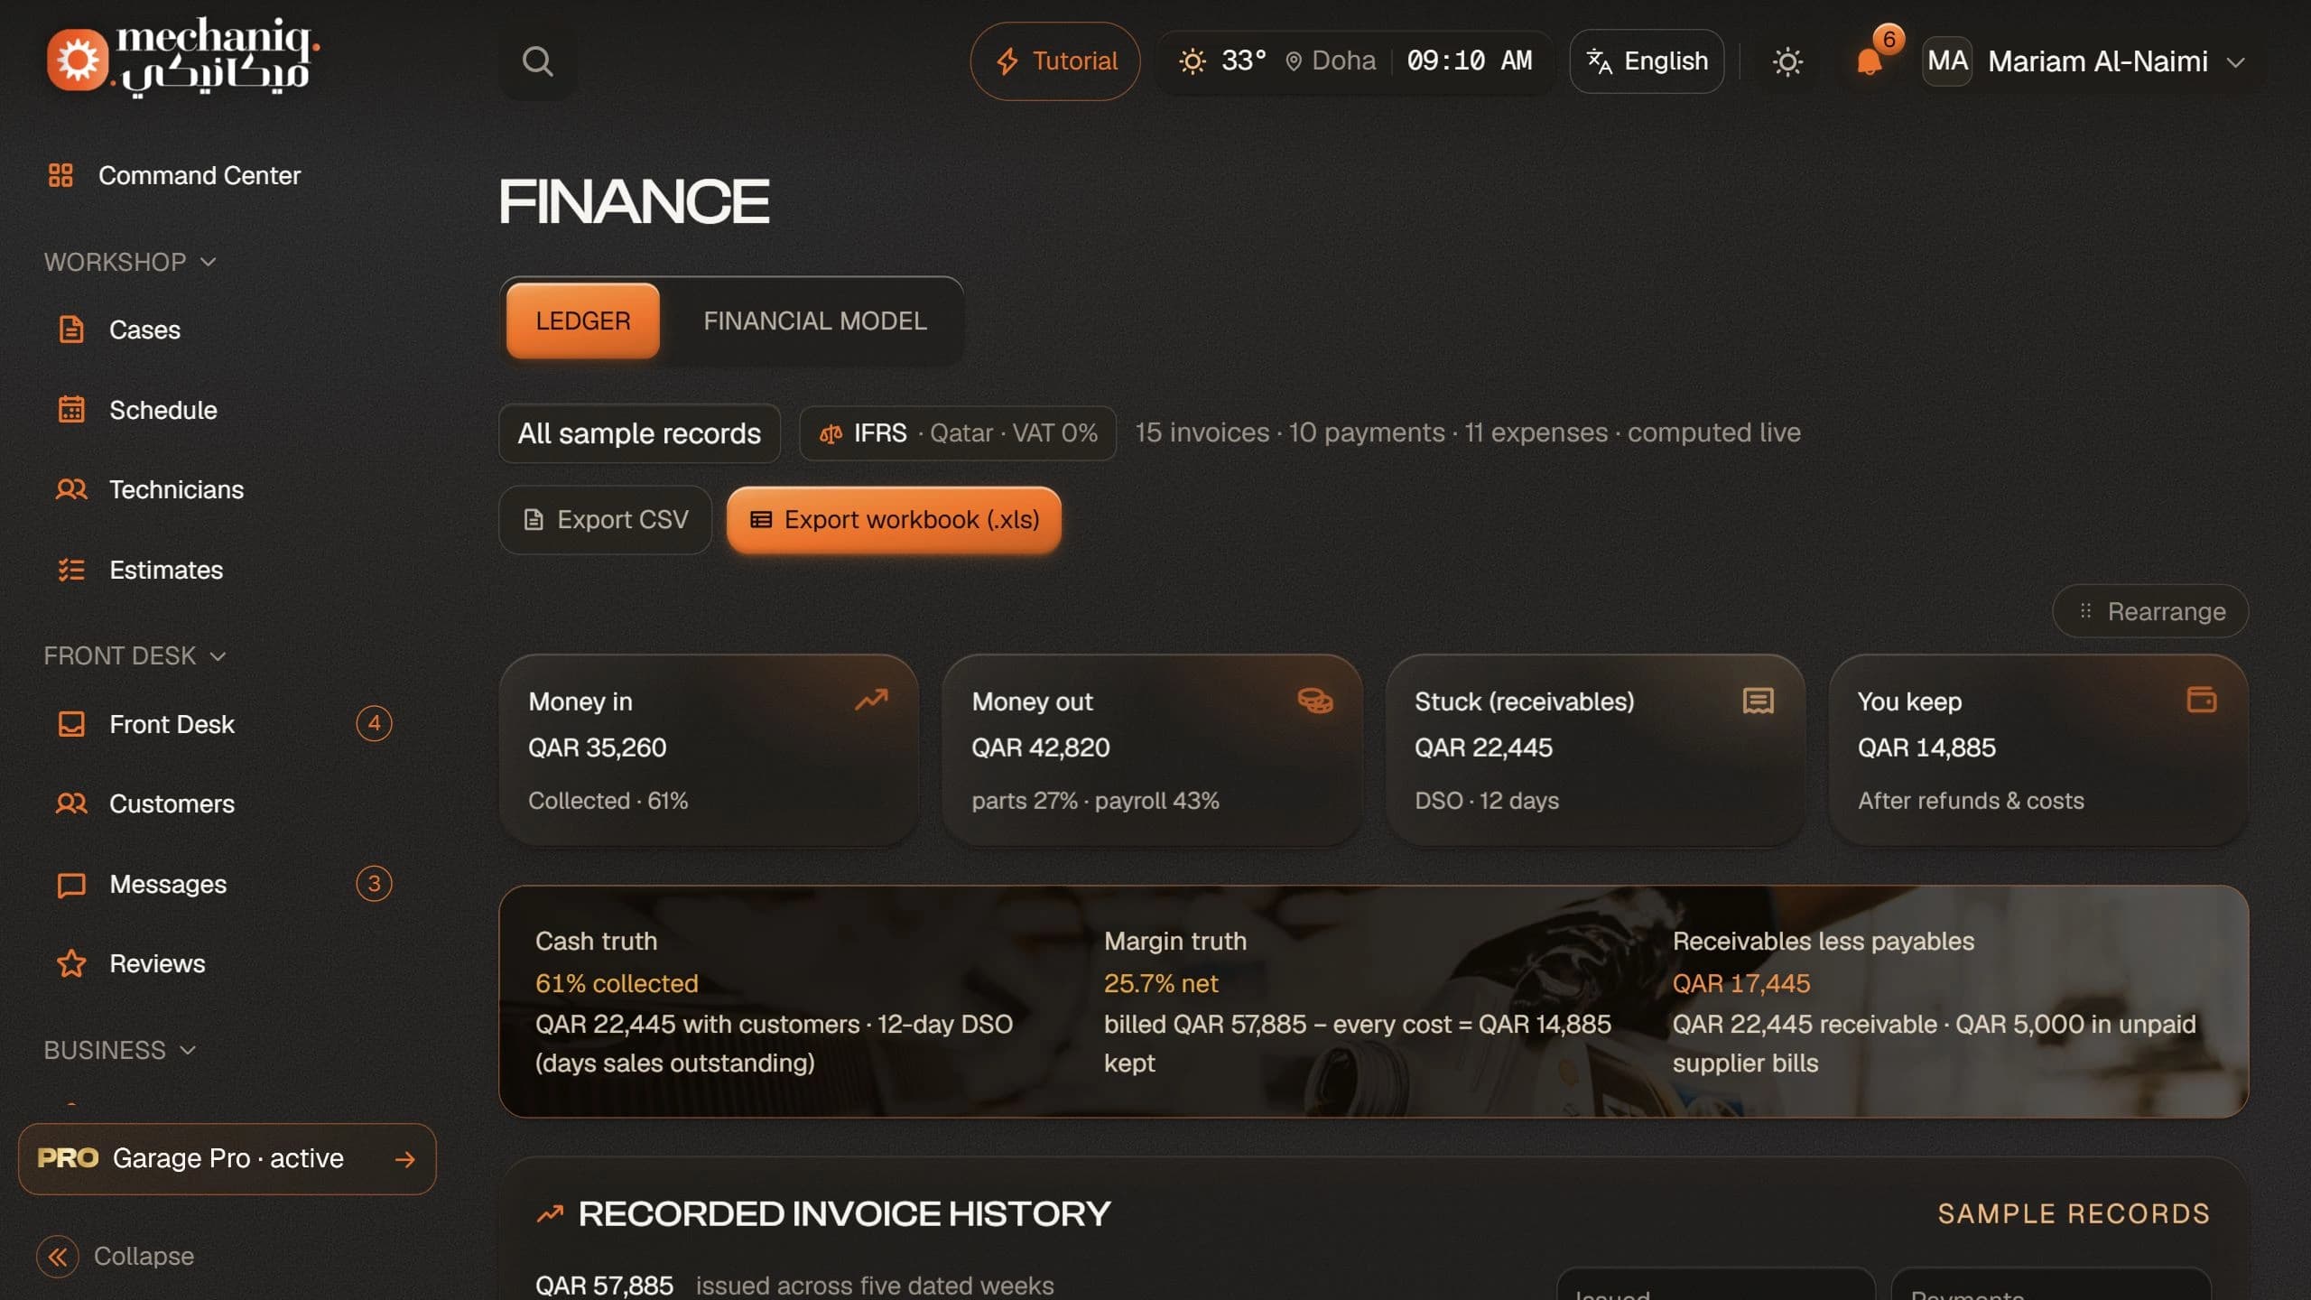Click the Money in trend arrow icon

[872, 700]
